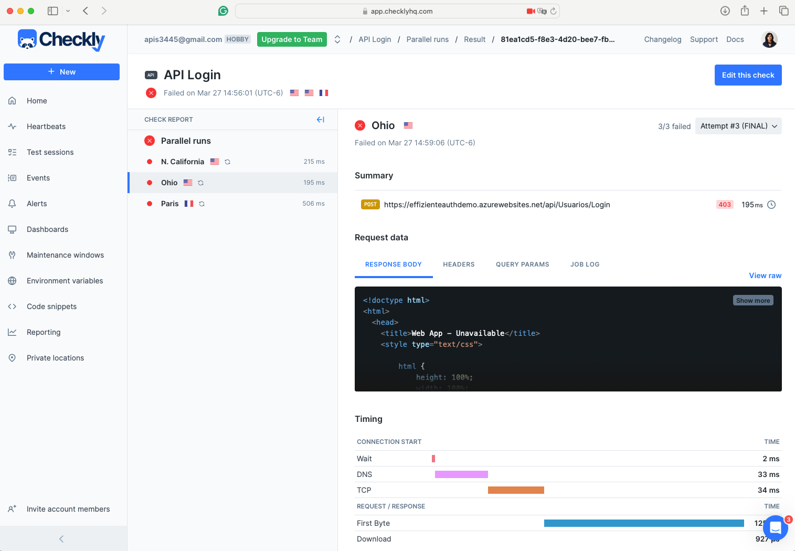This screenshot has height=551, width=795.
Task: Switch to Headers tab
Action: pos(459,264)
